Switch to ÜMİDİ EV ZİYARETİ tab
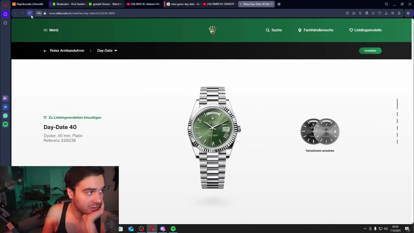 pos(220,4)
